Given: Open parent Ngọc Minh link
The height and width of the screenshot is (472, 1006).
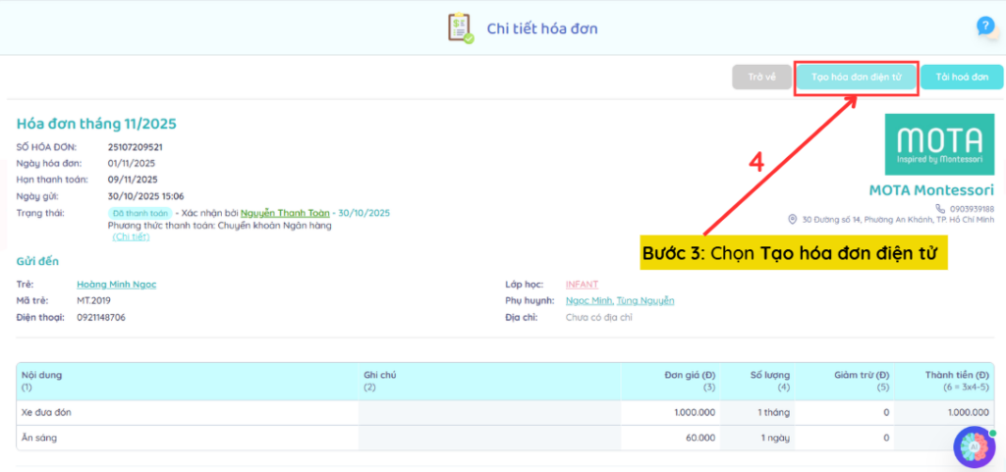Looking at the screenshot, I should [x=588, y=301].
